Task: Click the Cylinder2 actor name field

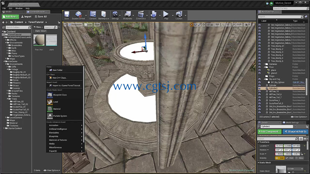Action: [x=277, y=126]
